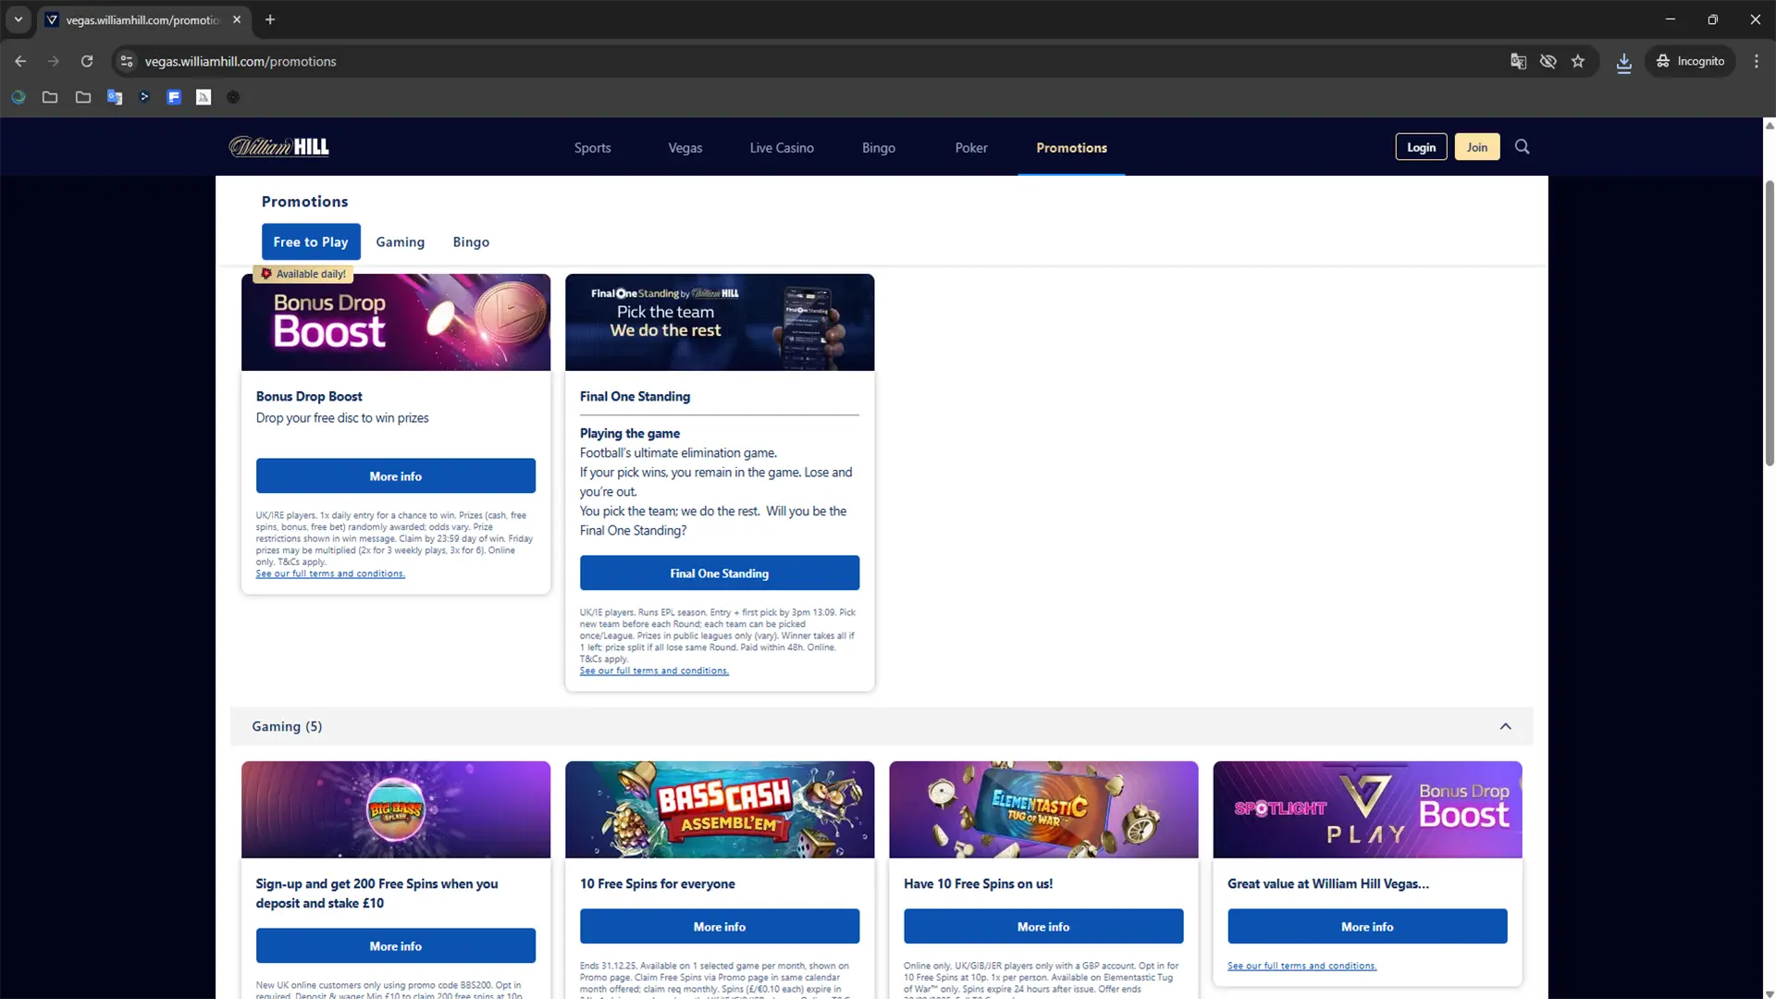1776x999 pixels.
Task: Switch to the Gaming promotions tab
Action: coord(400,242)
